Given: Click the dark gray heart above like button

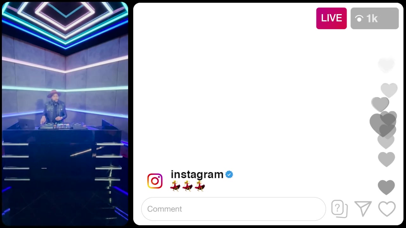Looking at the screenshot, I should coord(386,187).
